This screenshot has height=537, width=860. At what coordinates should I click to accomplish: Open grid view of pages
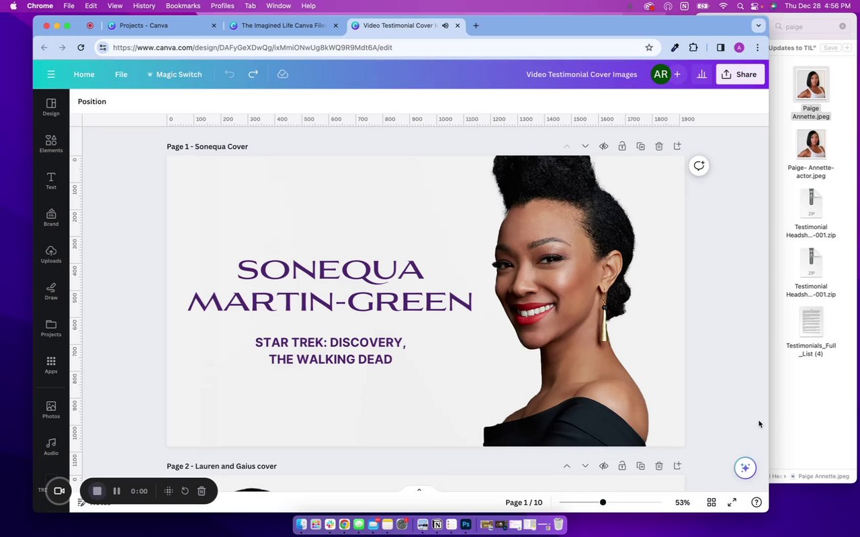click(x=712, y=502)
